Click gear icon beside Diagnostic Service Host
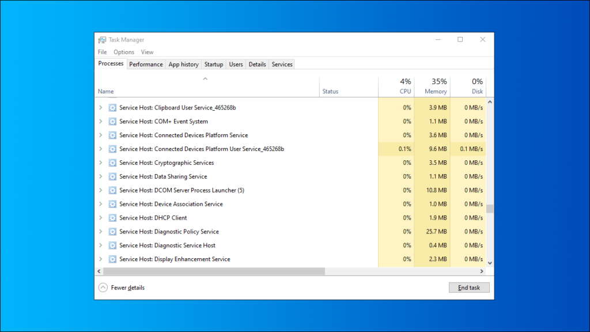The image size is (590, 332). pyautogui.click(x=112, y=246)
